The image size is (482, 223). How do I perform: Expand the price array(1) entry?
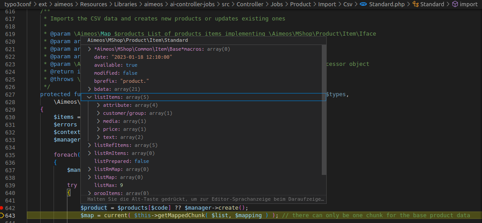click(x=98, y=129)
